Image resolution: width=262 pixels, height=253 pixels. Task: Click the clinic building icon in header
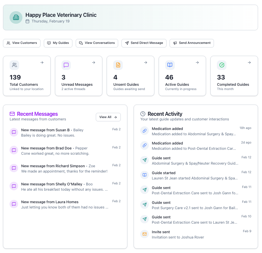tap(16, 17)
